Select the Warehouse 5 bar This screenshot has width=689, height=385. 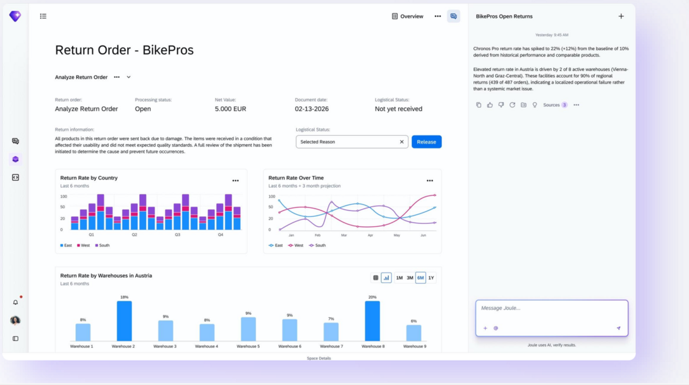pyautogui.click(x=248, y=329)
